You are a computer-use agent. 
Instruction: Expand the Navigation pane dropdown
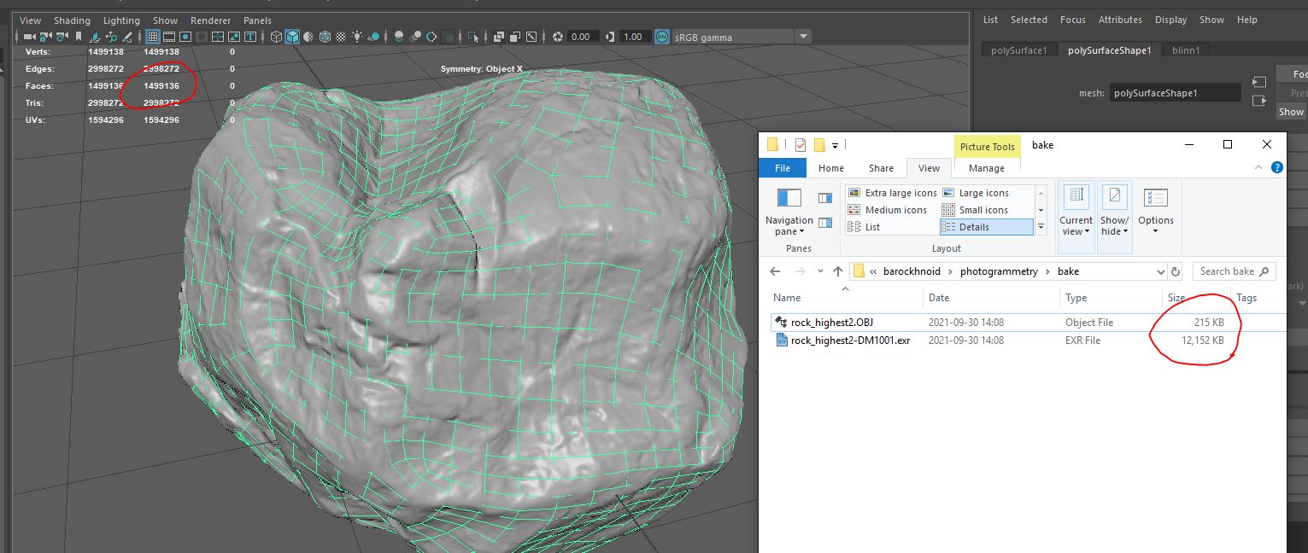click(789, 231)
